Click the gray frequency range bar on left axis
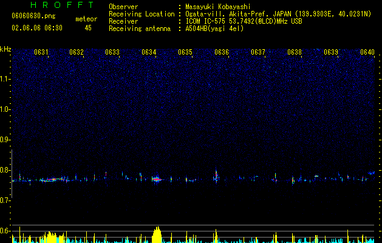This screenshot has width=382, height=243. click(x=12, y=174)
